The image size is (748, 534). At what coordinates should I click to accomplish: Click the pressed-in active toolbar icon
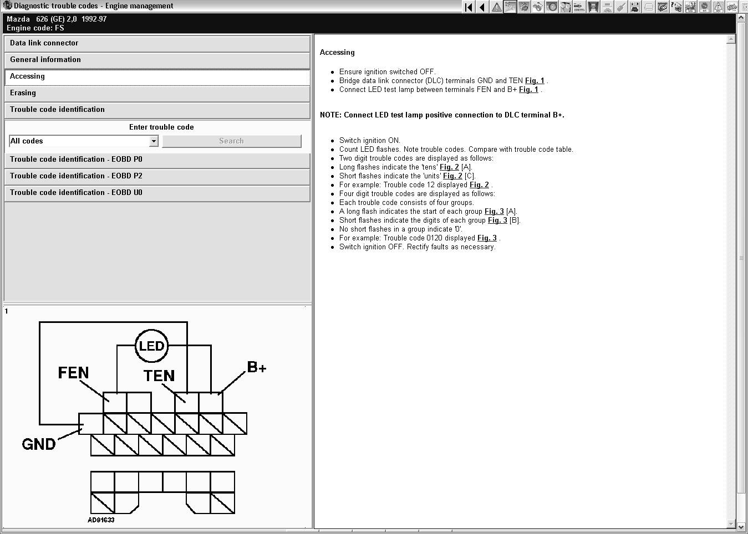click(x=510, y=7)
